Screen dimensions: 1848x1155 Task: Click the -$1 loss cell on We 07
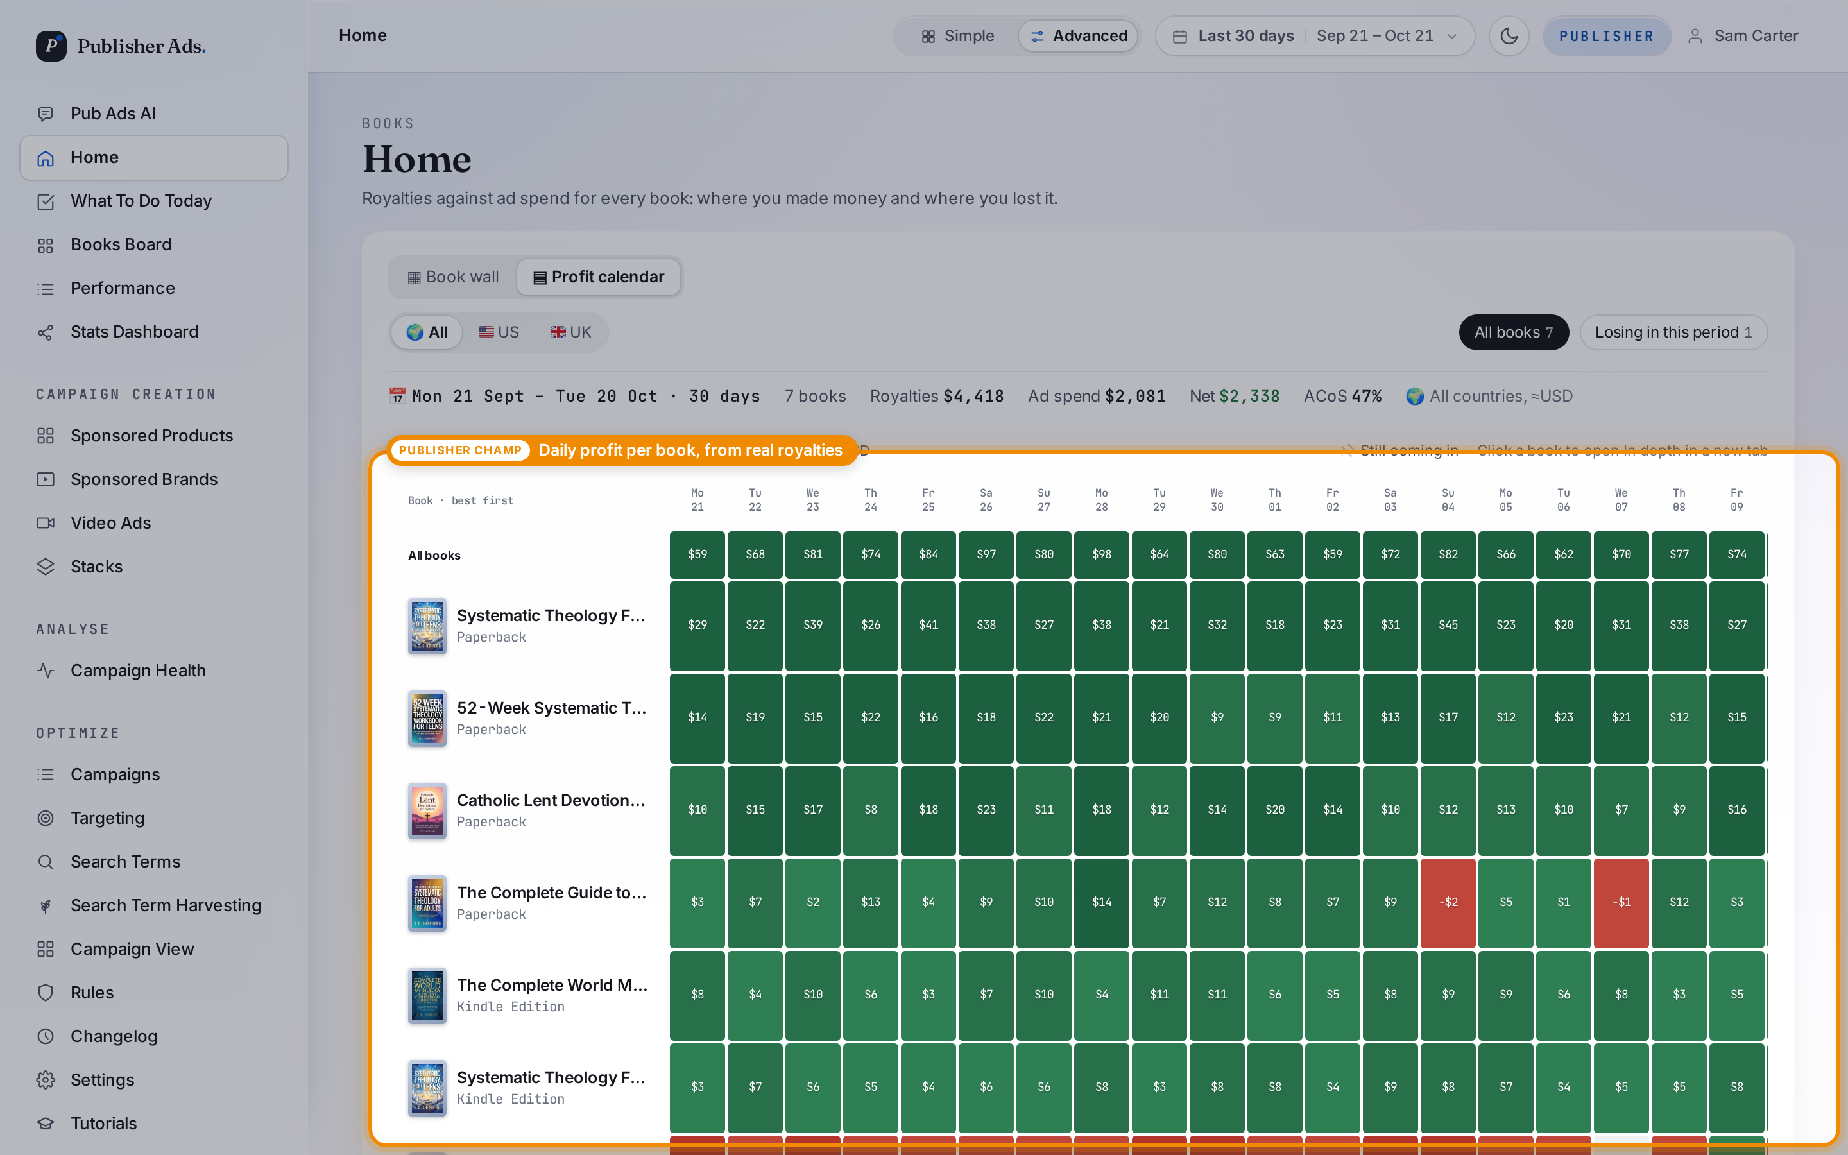1621,902
